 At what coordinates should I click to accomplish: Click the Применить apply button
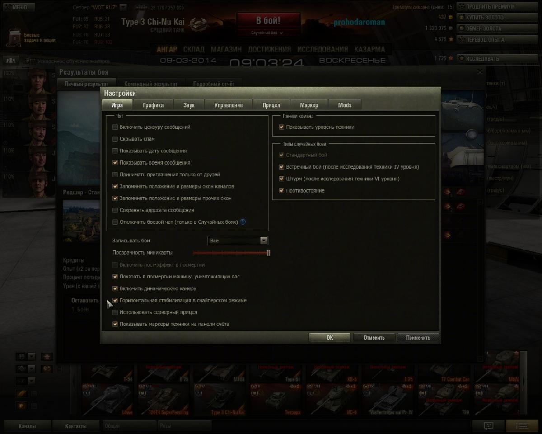click(x=418, y=337)
